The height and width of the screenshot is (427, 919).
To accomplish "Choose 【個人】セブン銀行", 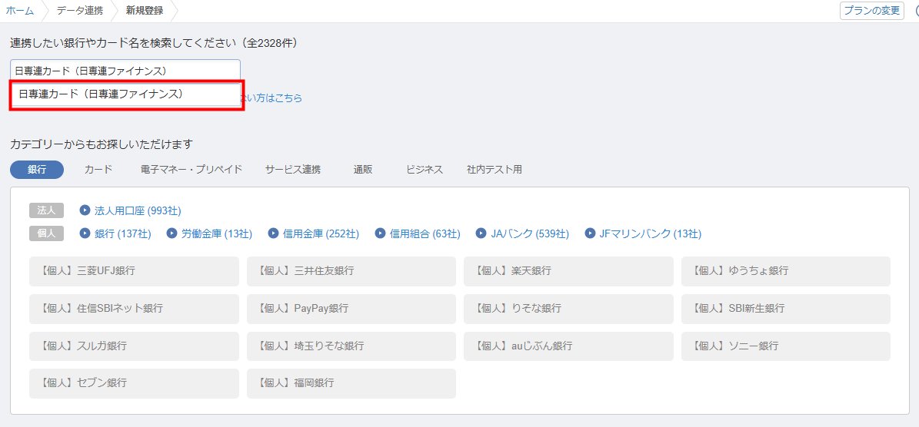I will pyautogui.click(x=135, y=384).
